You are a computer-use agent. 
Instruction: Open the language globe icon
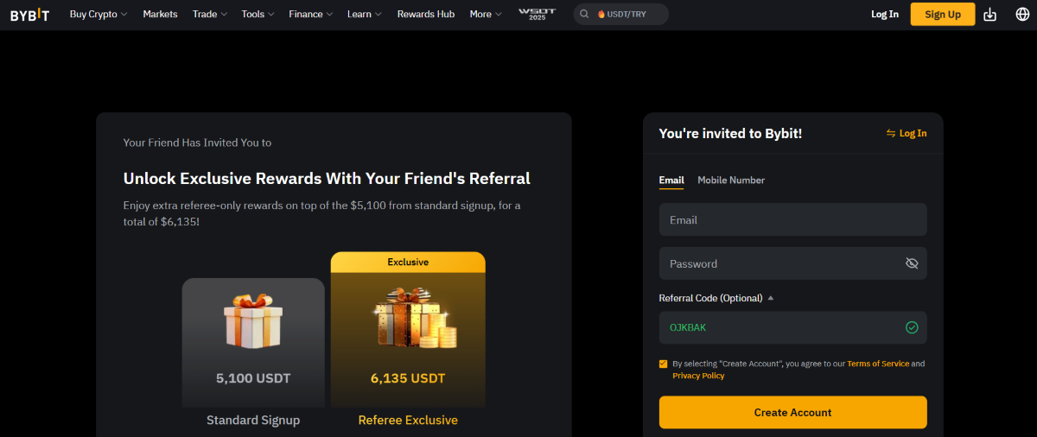click(1022, 15)
